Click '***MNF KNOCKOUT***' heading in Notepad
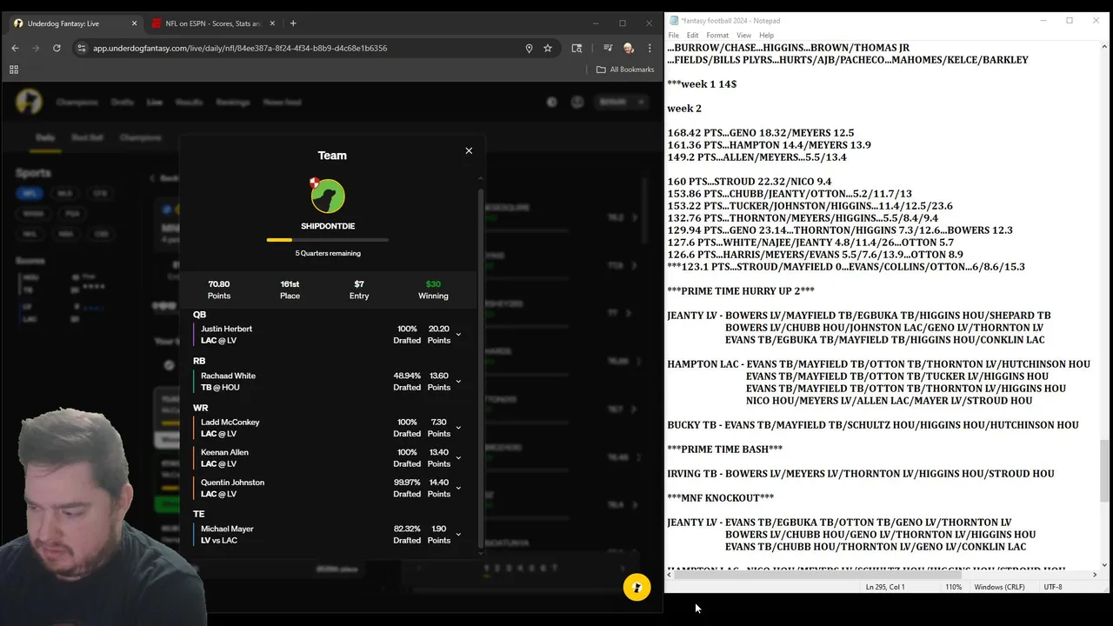The height and width of the screenshot is (626, 1113). pyautogui.click(x=720, y=498)
